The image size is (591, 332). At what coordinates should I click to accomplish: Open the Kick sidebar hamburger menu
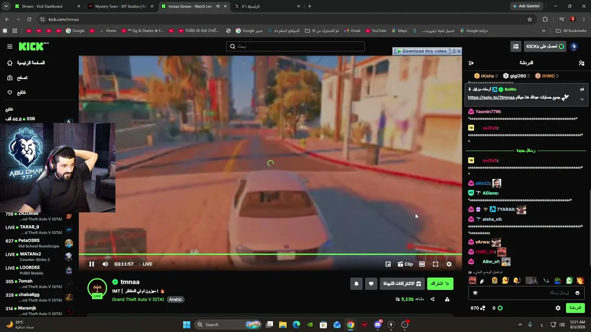click(10, 47)
